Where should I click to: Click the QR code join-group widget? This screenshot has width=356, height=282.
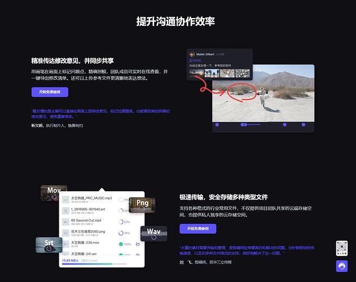coord(342,249)
